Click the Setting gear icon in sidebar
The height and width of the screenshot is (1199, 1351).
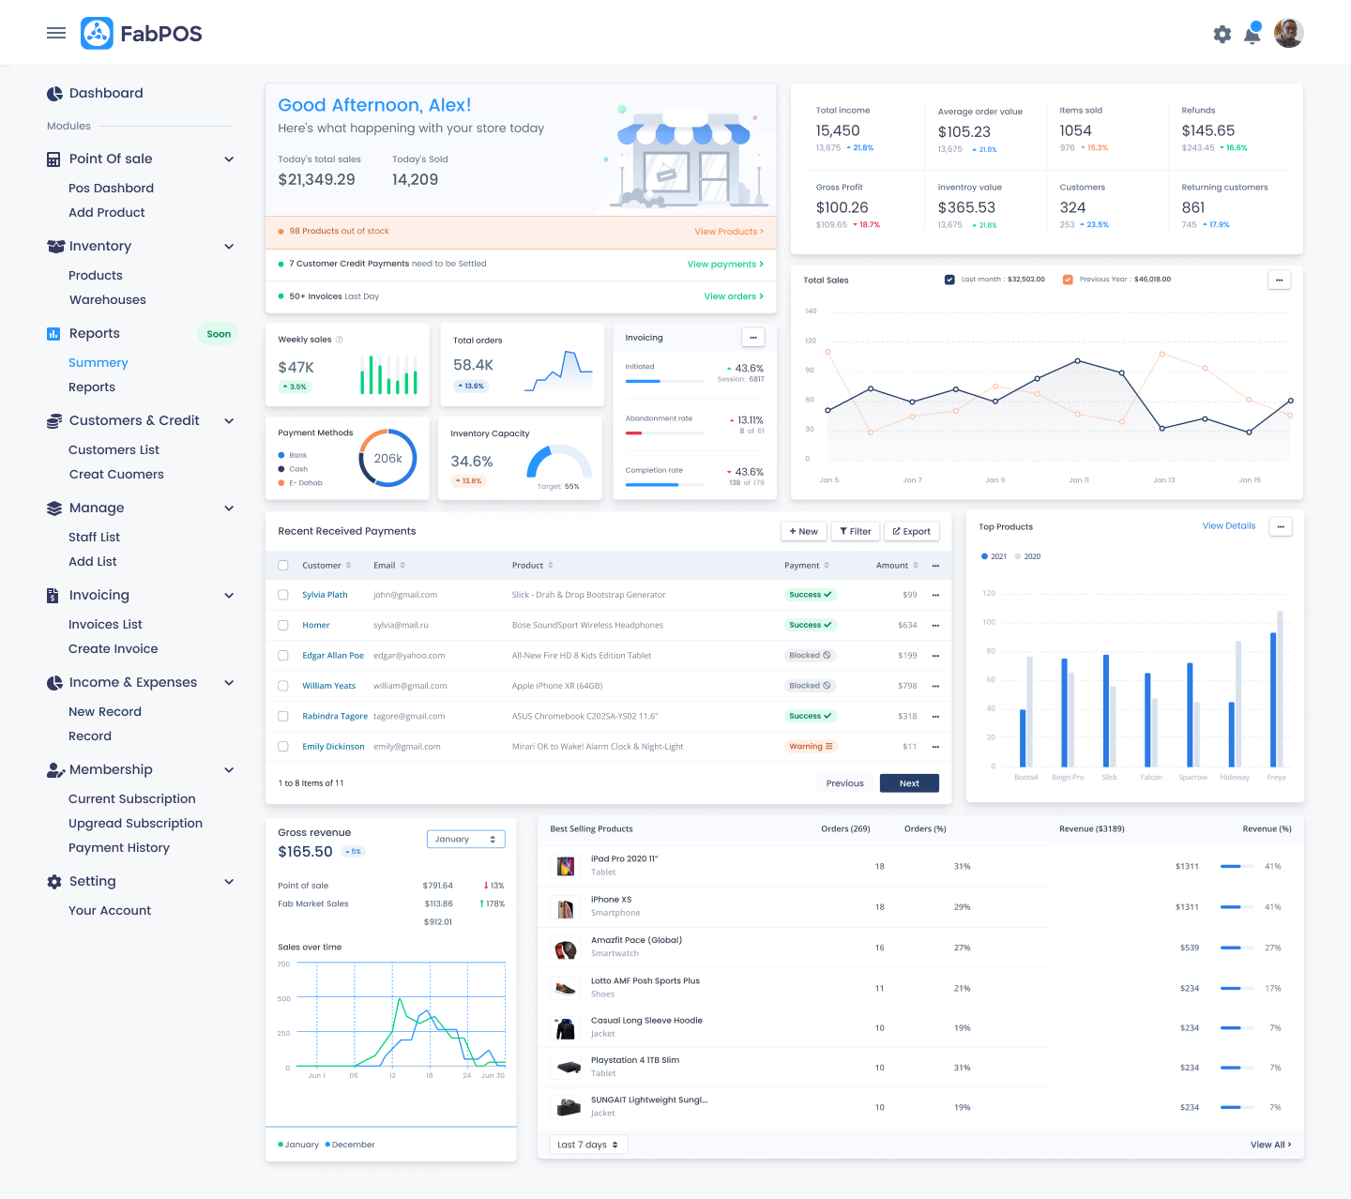[x=54, y=882]
